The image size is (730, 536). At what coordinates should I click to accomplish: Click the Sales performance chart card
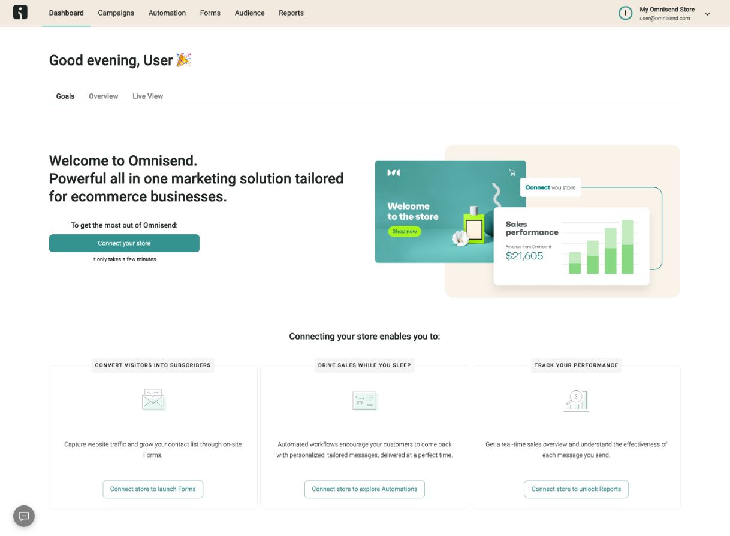click(571, 246)
